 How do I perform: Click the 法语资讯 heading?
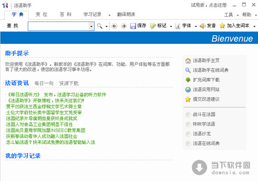[17, 83]
